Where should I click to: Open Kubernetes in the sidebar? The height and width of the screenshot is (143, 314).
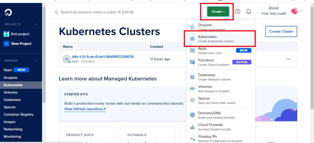21,85
